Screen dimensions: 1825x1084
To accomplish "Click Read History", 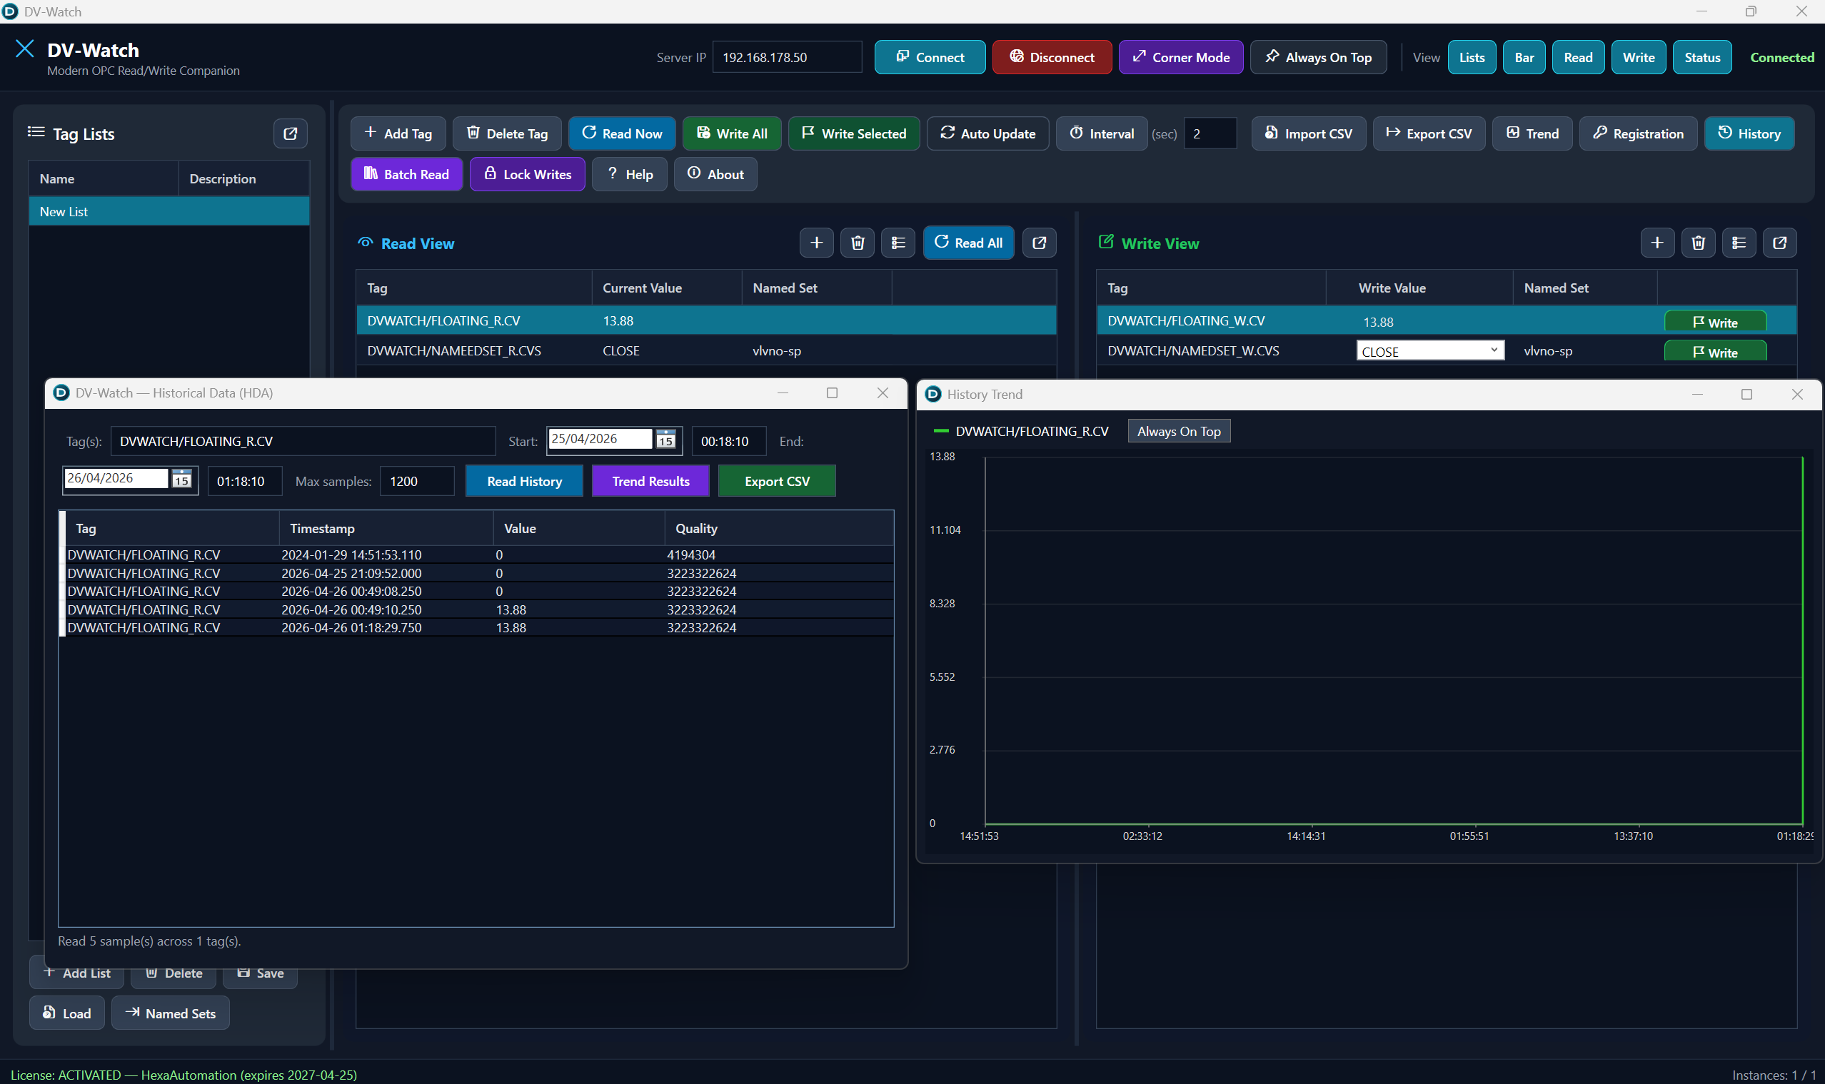I will (x=524, y=482).
